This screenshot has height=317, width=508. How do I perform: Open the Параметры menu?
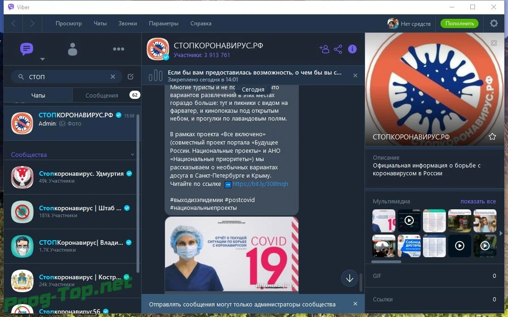[164, 23]
